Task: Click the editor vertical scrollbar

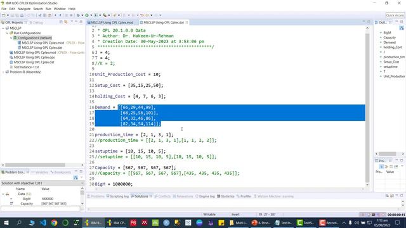Action: tap(367, 108)
